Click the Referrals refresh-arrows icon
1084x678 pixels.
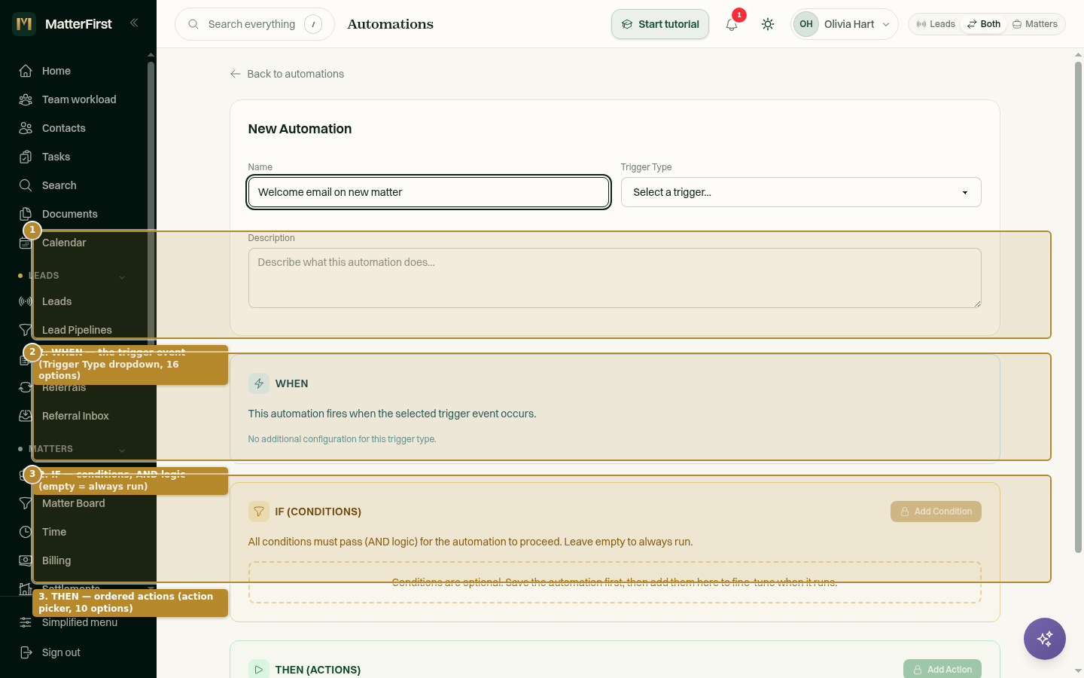coord(26,387)
